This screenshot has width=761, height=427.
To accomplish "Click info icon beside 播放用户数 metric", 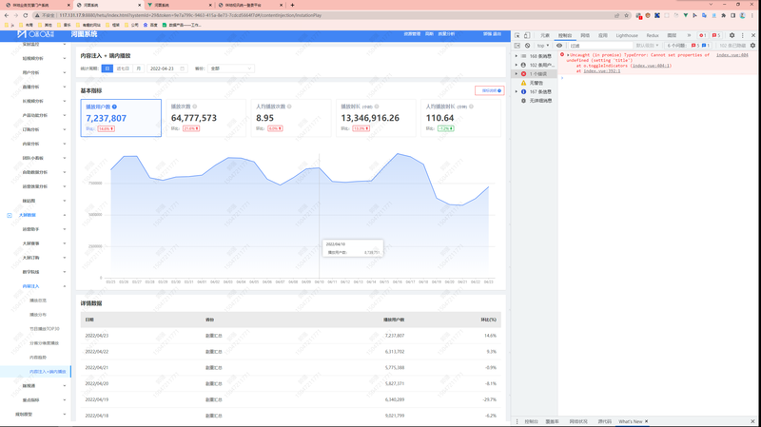I will [114, 107].
